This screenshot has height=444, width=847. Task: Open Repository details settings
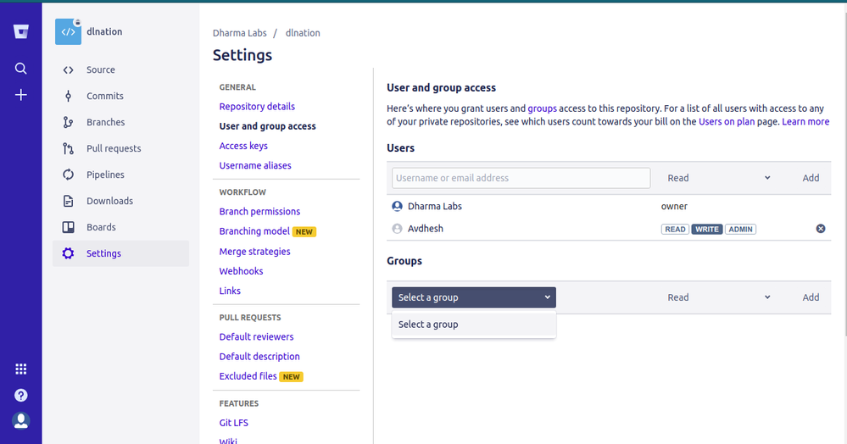(257, 107)
